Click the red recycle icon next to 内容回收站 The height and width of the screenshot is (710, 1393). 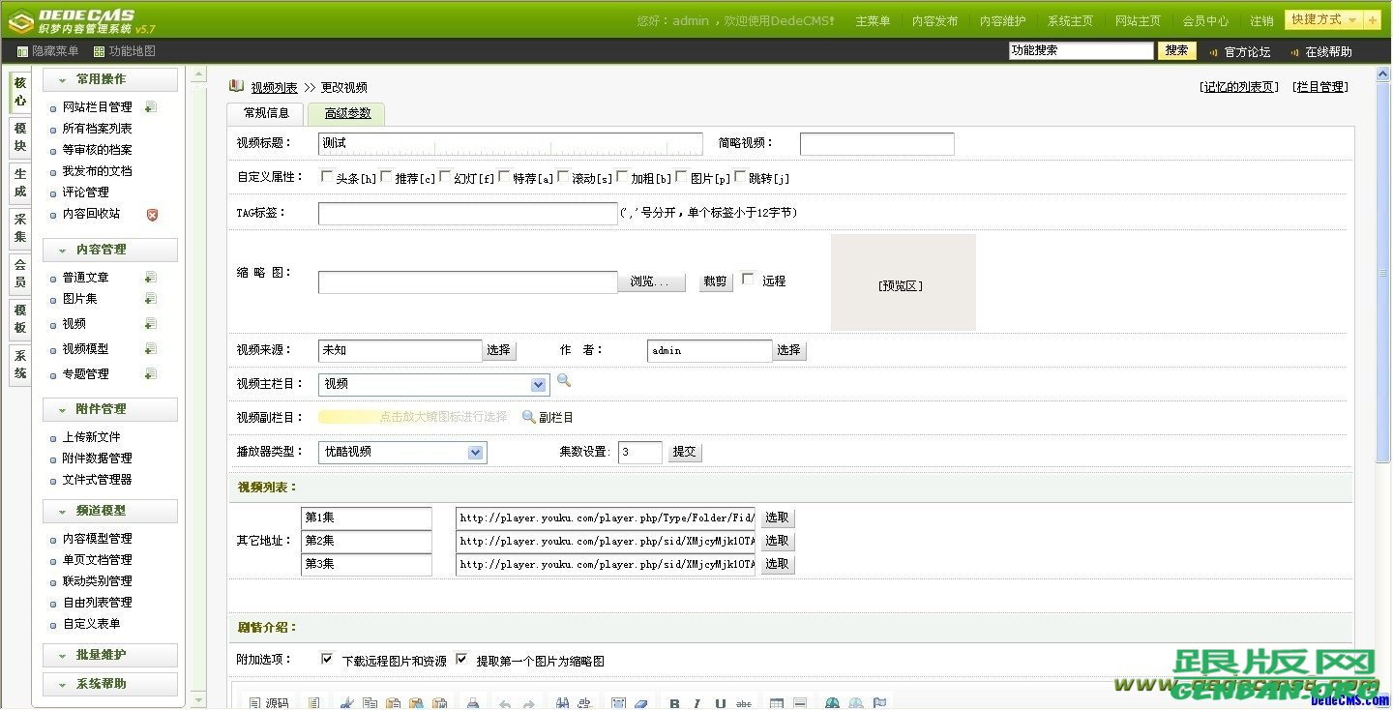(x=150, y=215)
